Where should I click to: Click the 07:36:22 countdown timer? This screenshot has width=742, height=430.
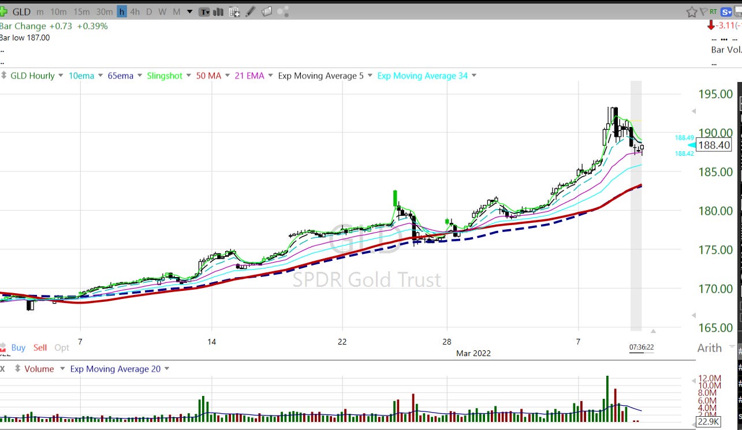[641, 347]
